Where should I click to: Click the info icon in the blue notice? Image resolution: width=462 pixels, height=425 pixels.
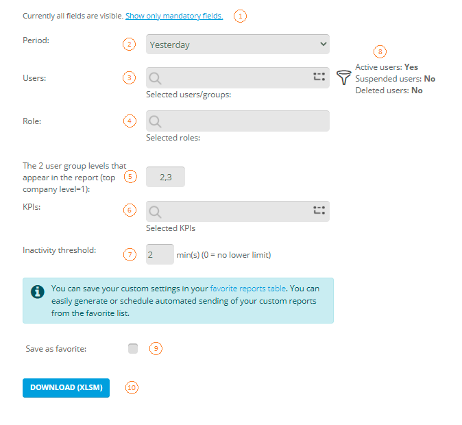(38, 291)
